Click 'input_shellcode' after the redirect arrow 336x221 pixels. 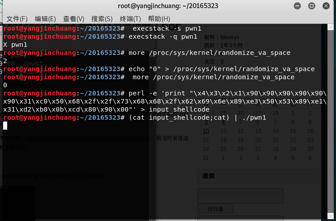(x=179, y=109)
